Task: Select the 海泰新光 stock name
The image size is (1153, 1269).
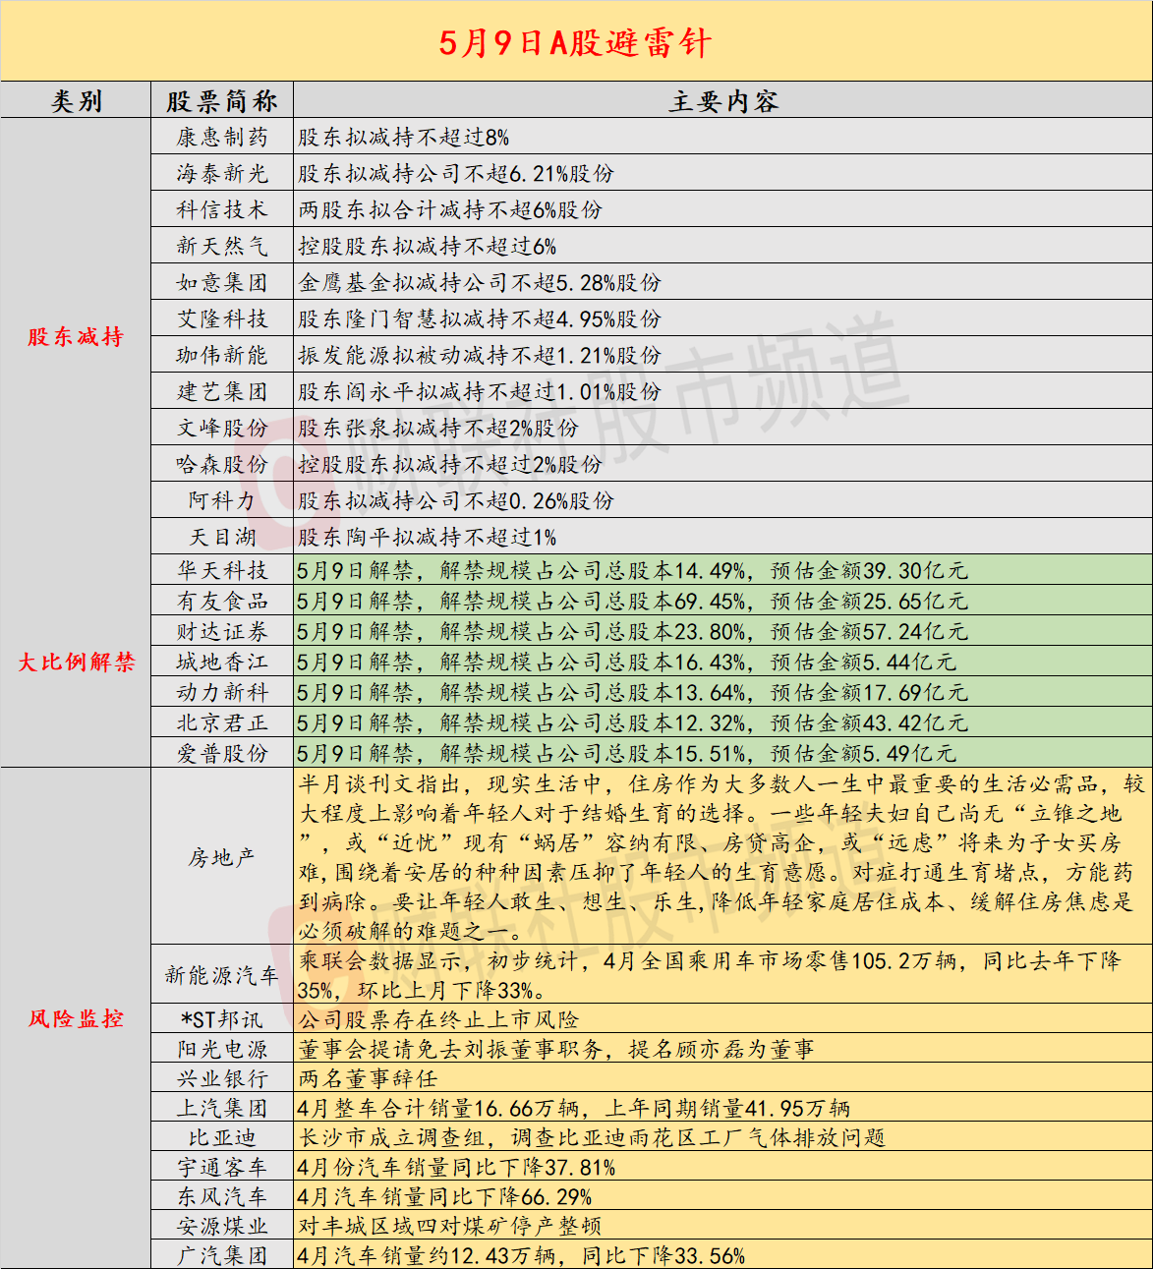Action: [222, 173]
